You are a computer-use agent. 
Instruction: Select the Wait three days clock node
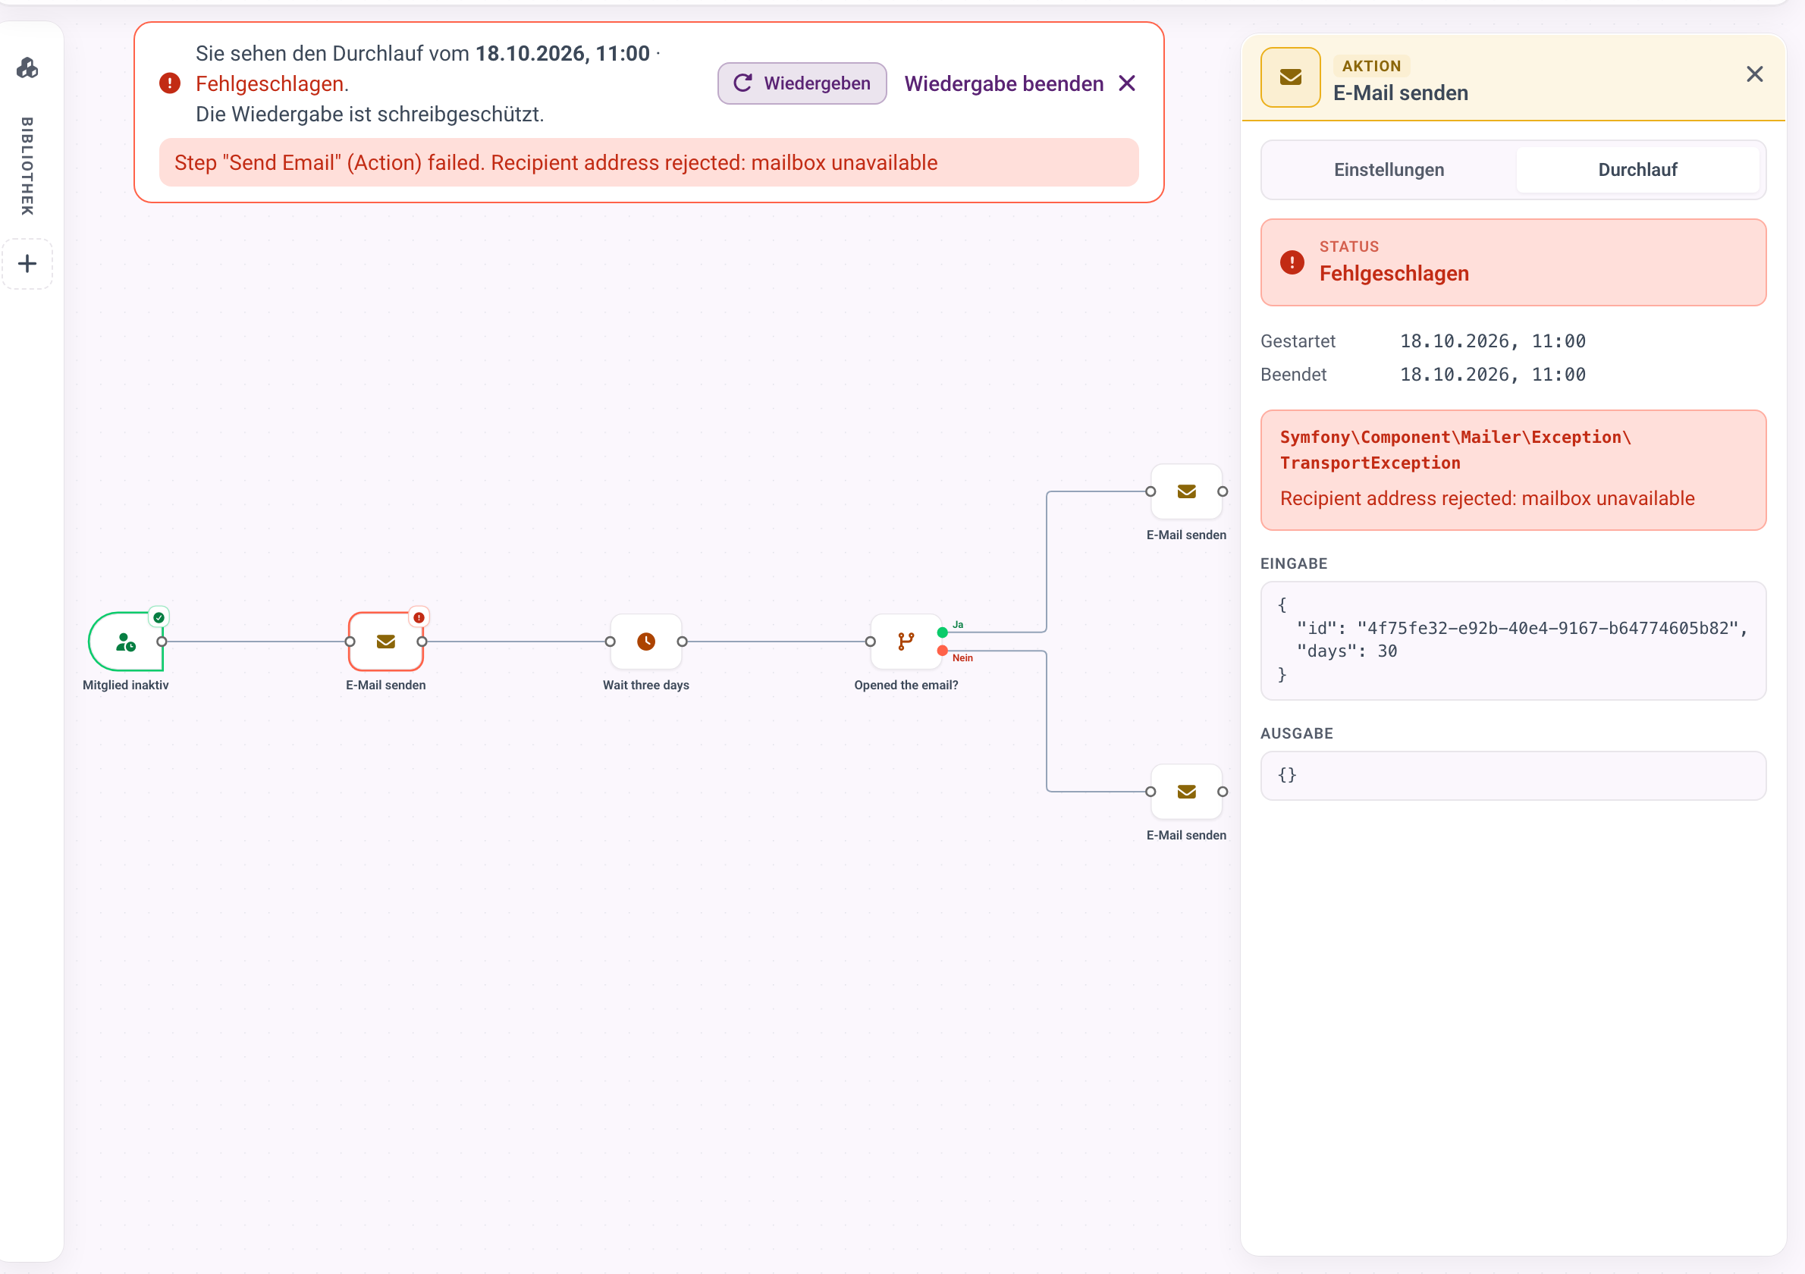646,642
